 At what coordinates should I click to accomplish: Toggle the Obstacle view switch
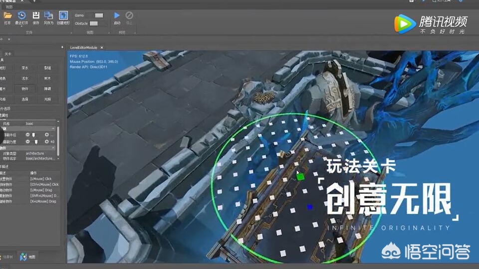click(x=94, y=23)
